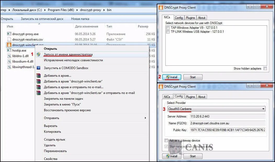
Task: Click Start button in upper DNSCrypt window
Action: (x=193, y=77)
